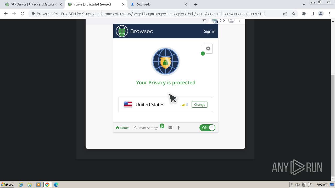The height and width of the screenshot is (188, 335).
Task: Click Your Privacy is protected text
Action: pyautogui.click(x=166, y=83)
